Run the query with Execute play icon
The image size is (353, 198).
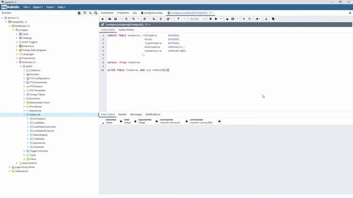[x=216, y=19]
